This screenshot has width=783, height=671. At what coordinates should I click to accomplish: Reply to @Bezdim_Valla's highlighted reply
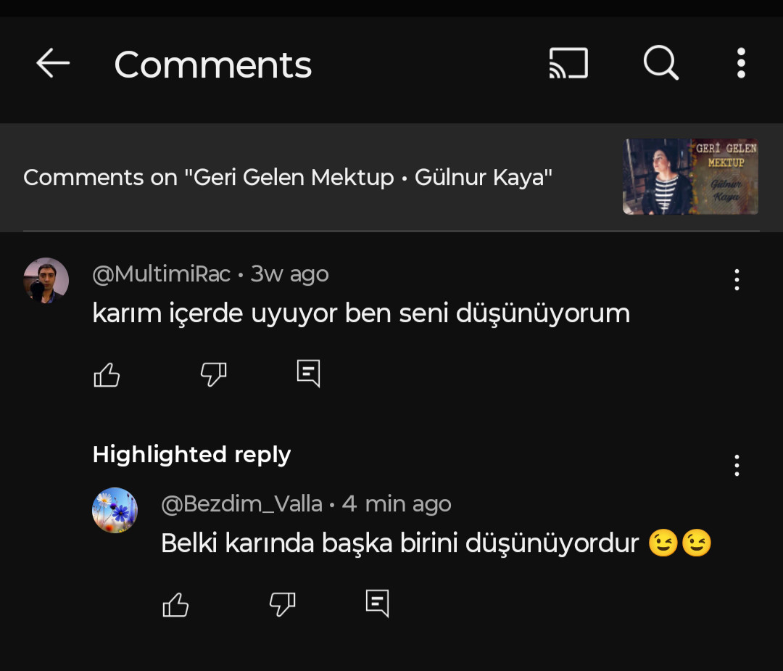377,603
